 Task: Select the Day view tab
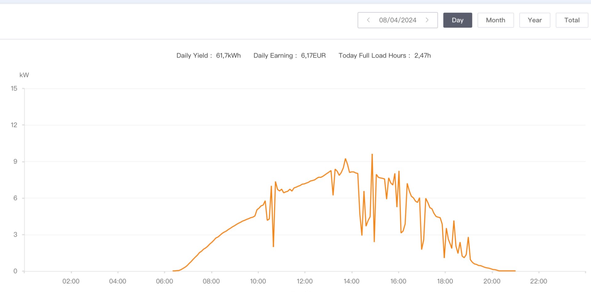[x=457, y=20]
